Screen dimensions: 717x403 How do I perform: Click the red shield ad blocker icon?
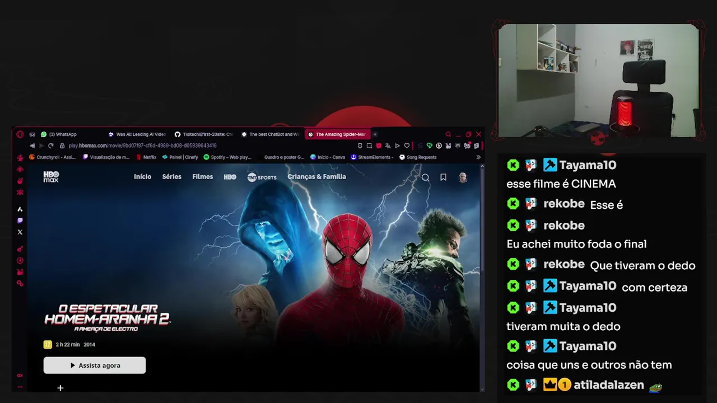pyautogui.click(x=379, y=146)
